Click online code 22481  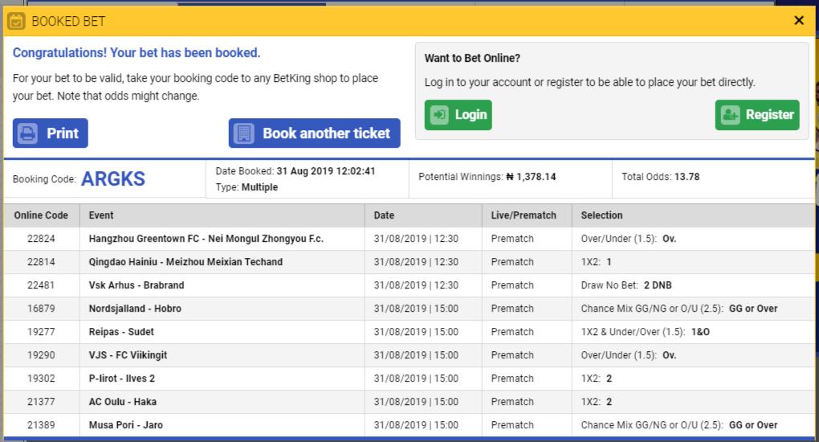pyautogui.click(x=41, y=285)
